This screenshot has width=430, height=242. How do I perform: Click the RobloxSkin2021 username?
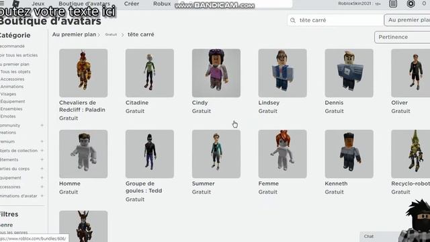point(354,3)
